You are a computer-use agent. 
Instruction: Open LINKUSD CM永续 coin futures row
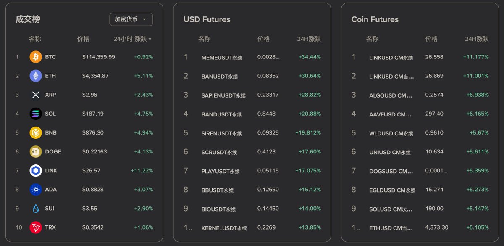pos(420,57)
